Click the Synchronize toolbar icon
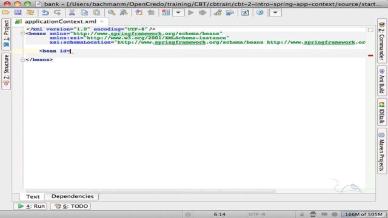The image size is (388, 218). pyautogui.click(x=30, y=12)
